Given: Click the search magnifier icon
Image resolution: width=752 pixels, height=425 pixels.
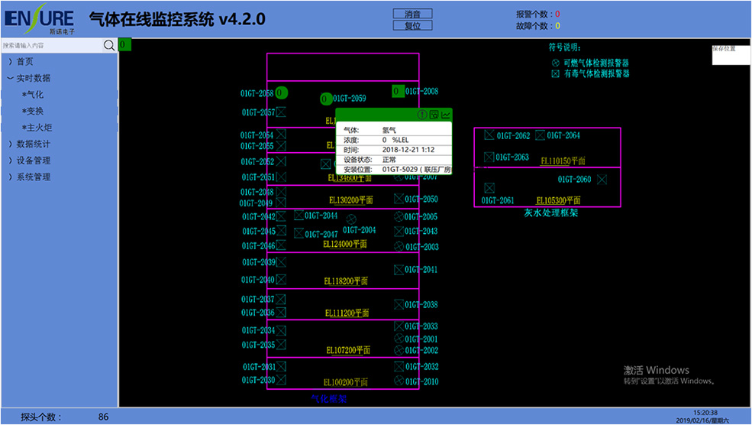Looking at the screenshot, I should click(x=109, y=46).
